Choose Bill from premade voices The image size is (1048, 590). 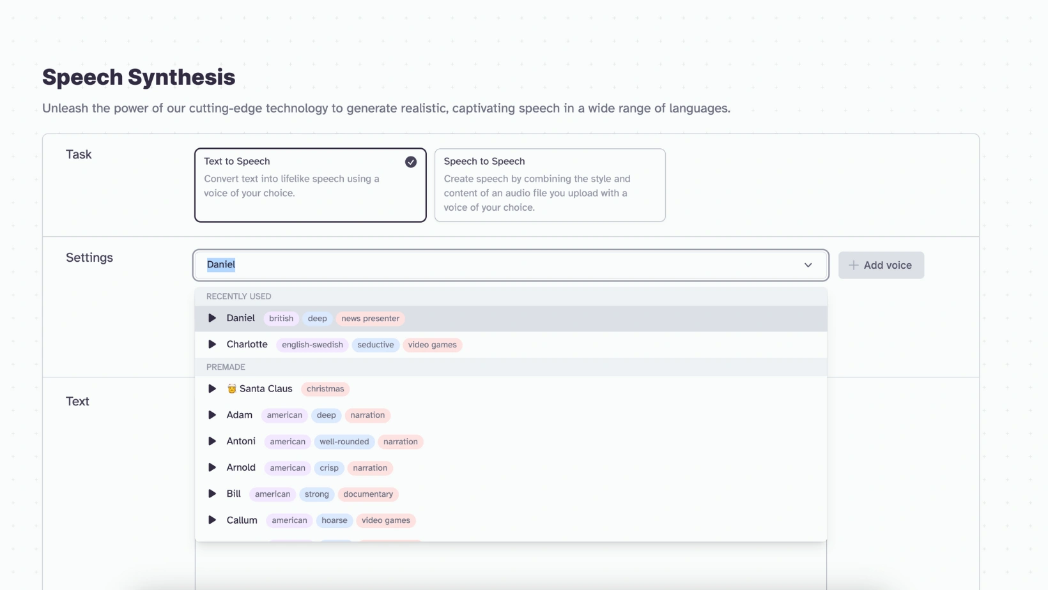(x=511, y=494)
